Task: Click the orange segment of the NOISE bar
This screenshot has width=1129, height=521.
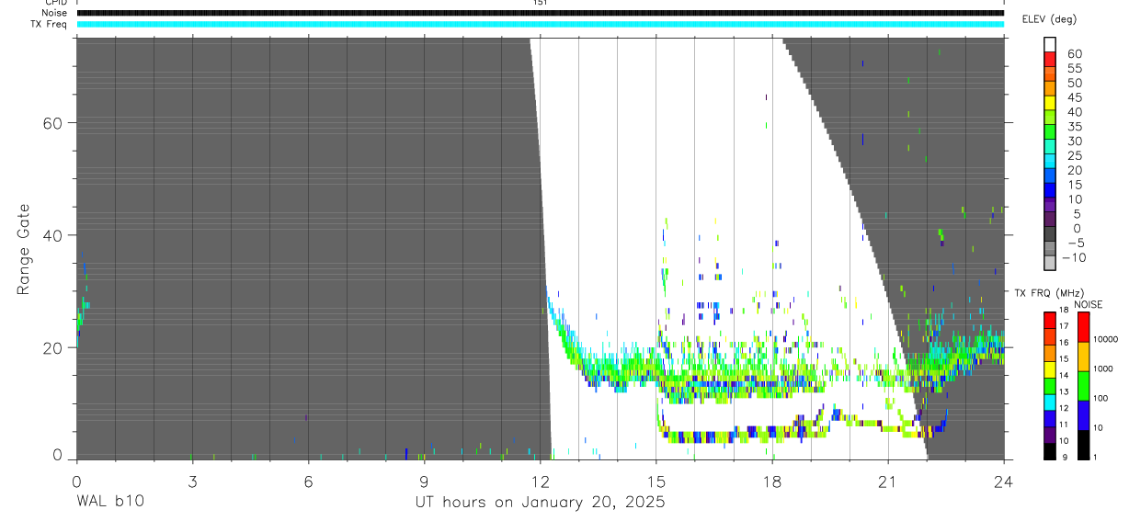Action: coord(1084,357)
